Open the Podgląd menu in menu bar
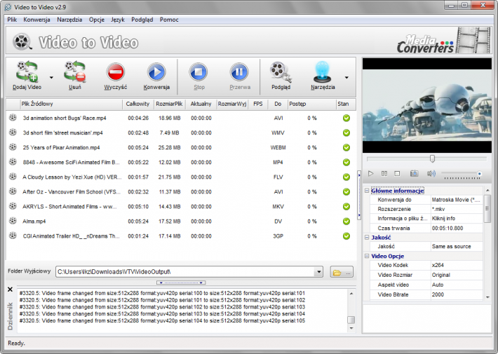Screen dimensions: 498x354 pos(142,20)
